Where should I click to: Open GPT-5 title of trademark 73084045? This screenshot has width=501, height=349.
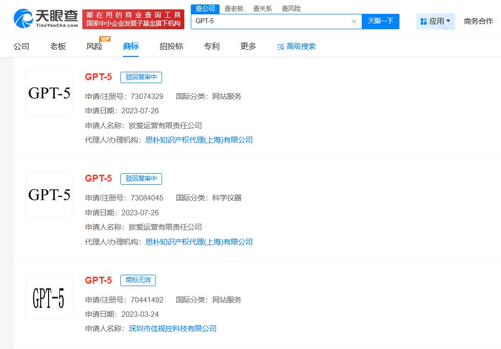tap(99, 179)
